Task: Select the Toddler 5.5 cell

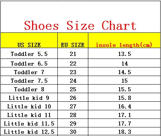Action: pyautogui.click(x=29, y=54)
